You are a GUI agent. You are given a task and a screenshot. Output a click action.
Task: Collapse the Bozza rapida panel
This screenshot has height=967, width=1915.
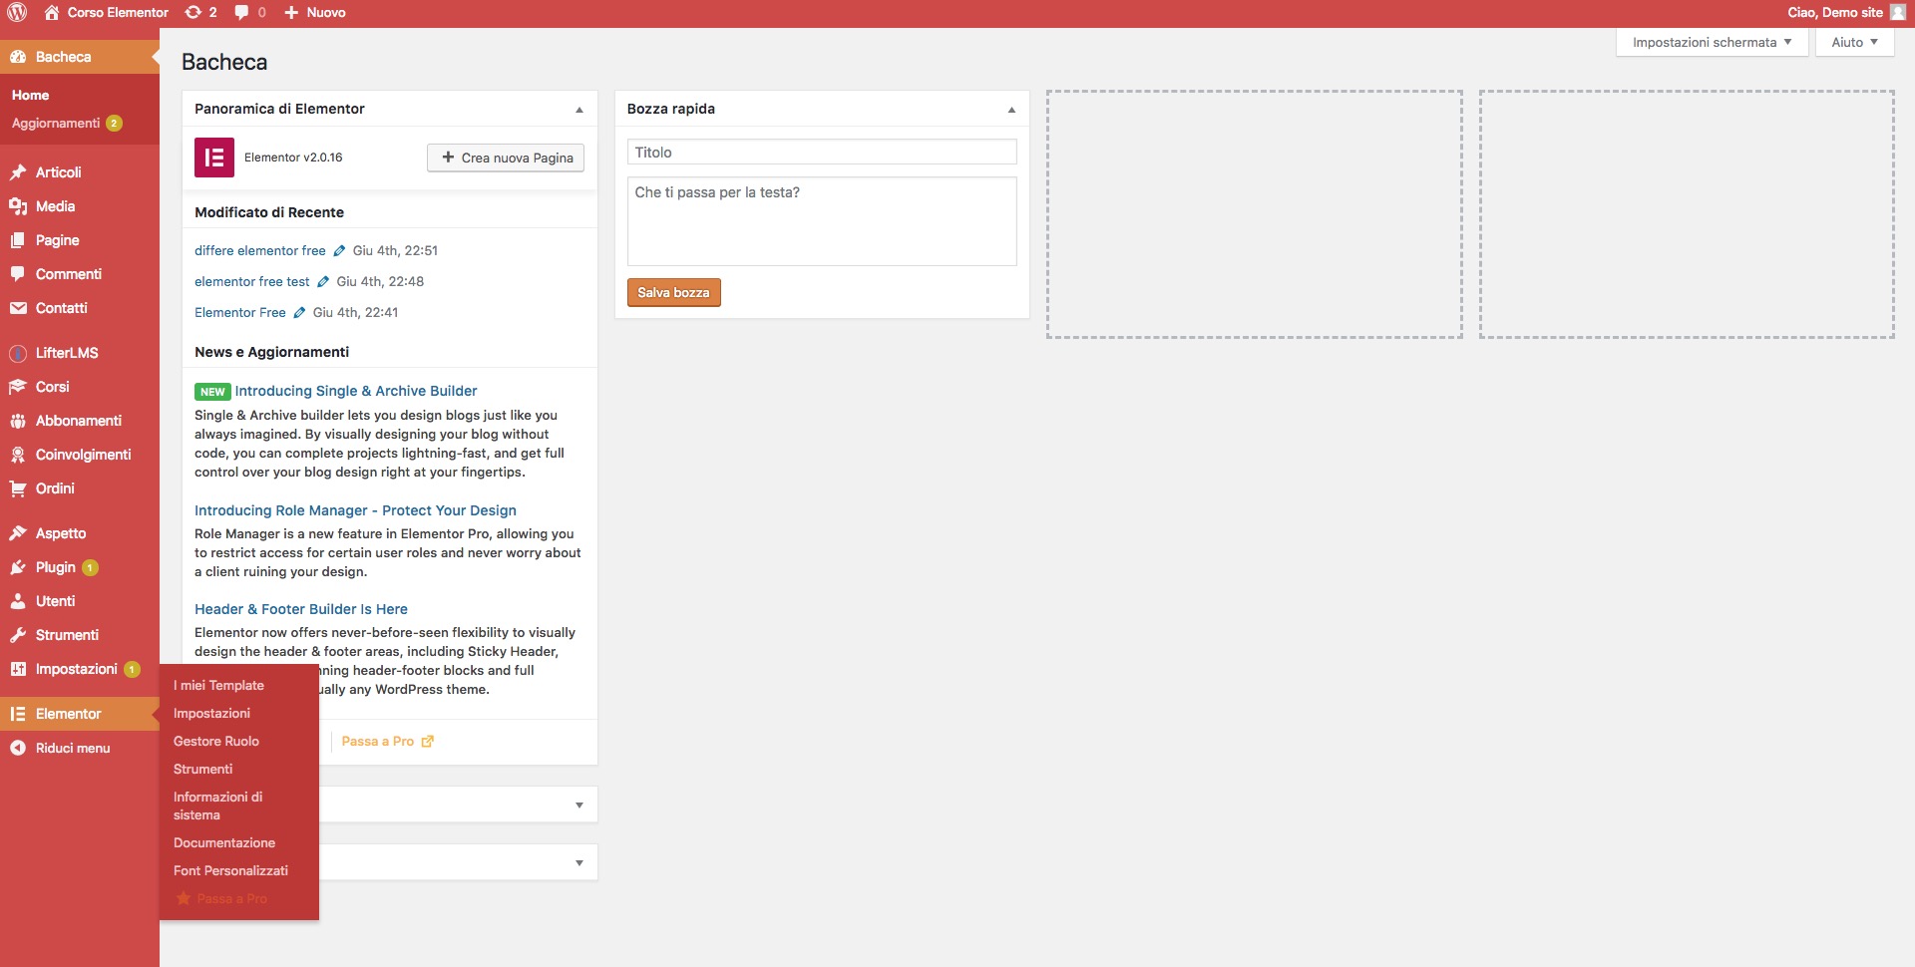1011,109
